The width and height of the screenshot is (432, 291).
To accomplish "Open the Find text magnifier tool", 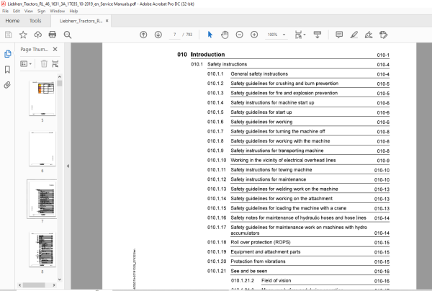I will coord(68,35).
